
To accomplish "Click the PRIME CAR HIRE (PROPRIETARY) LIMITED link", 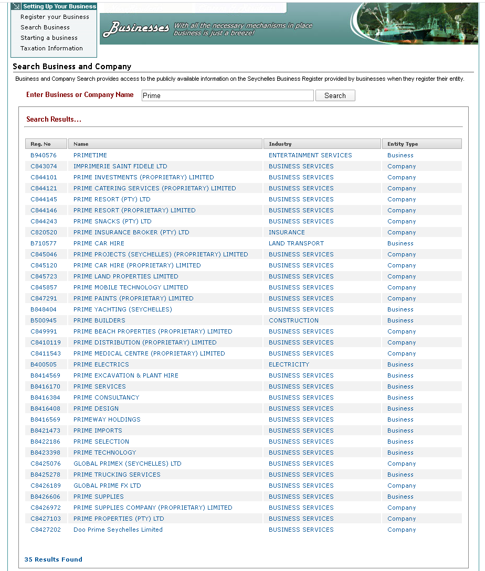I will click(137, 265).
